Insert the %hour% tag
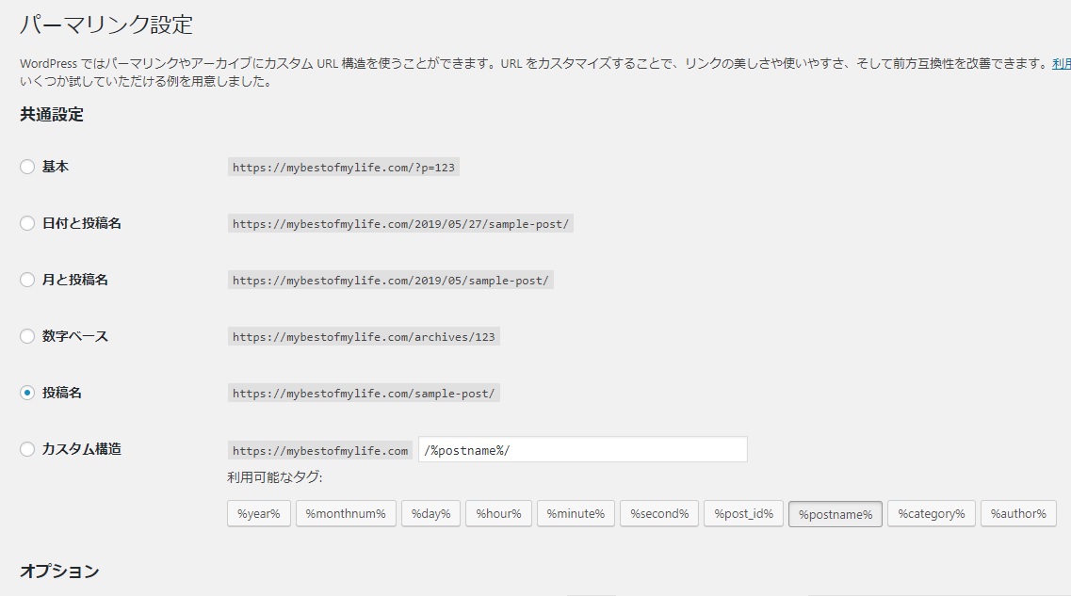This screenshot has height=596, width=1071. coord(498,513)
